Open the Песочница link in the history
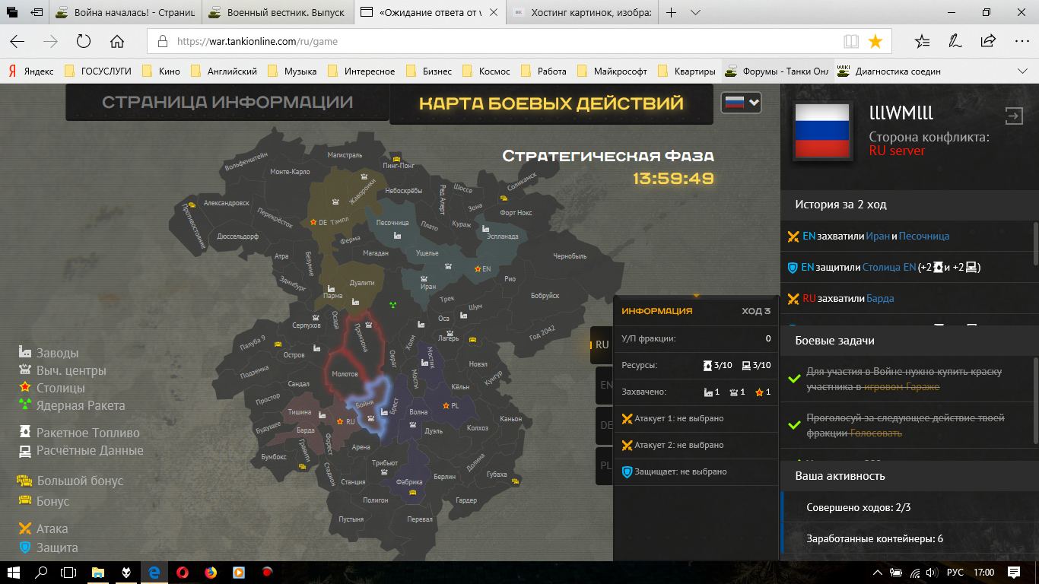 point(924,236)
